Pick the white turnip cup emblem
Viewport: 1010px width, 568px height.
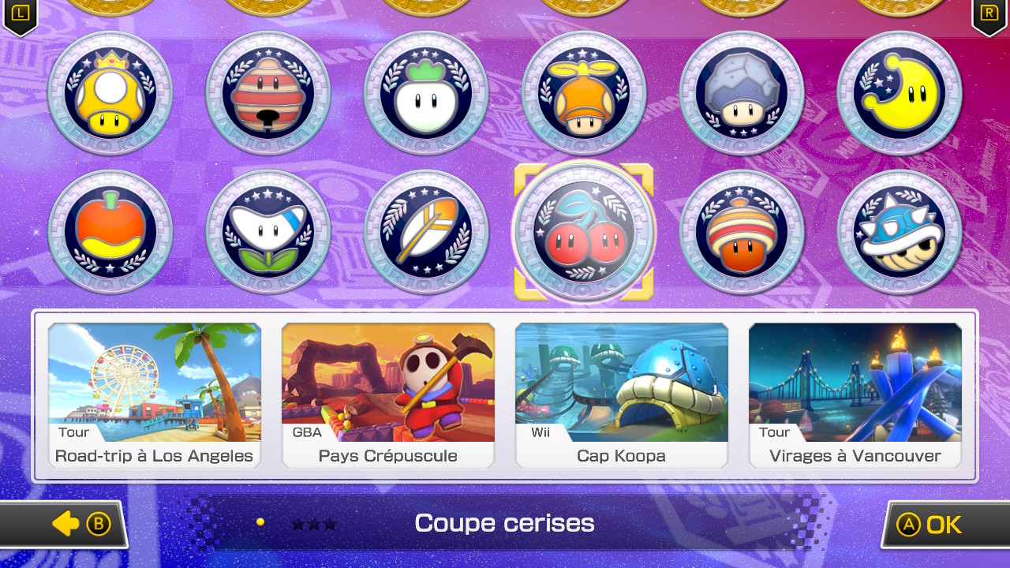coord(426,94)
